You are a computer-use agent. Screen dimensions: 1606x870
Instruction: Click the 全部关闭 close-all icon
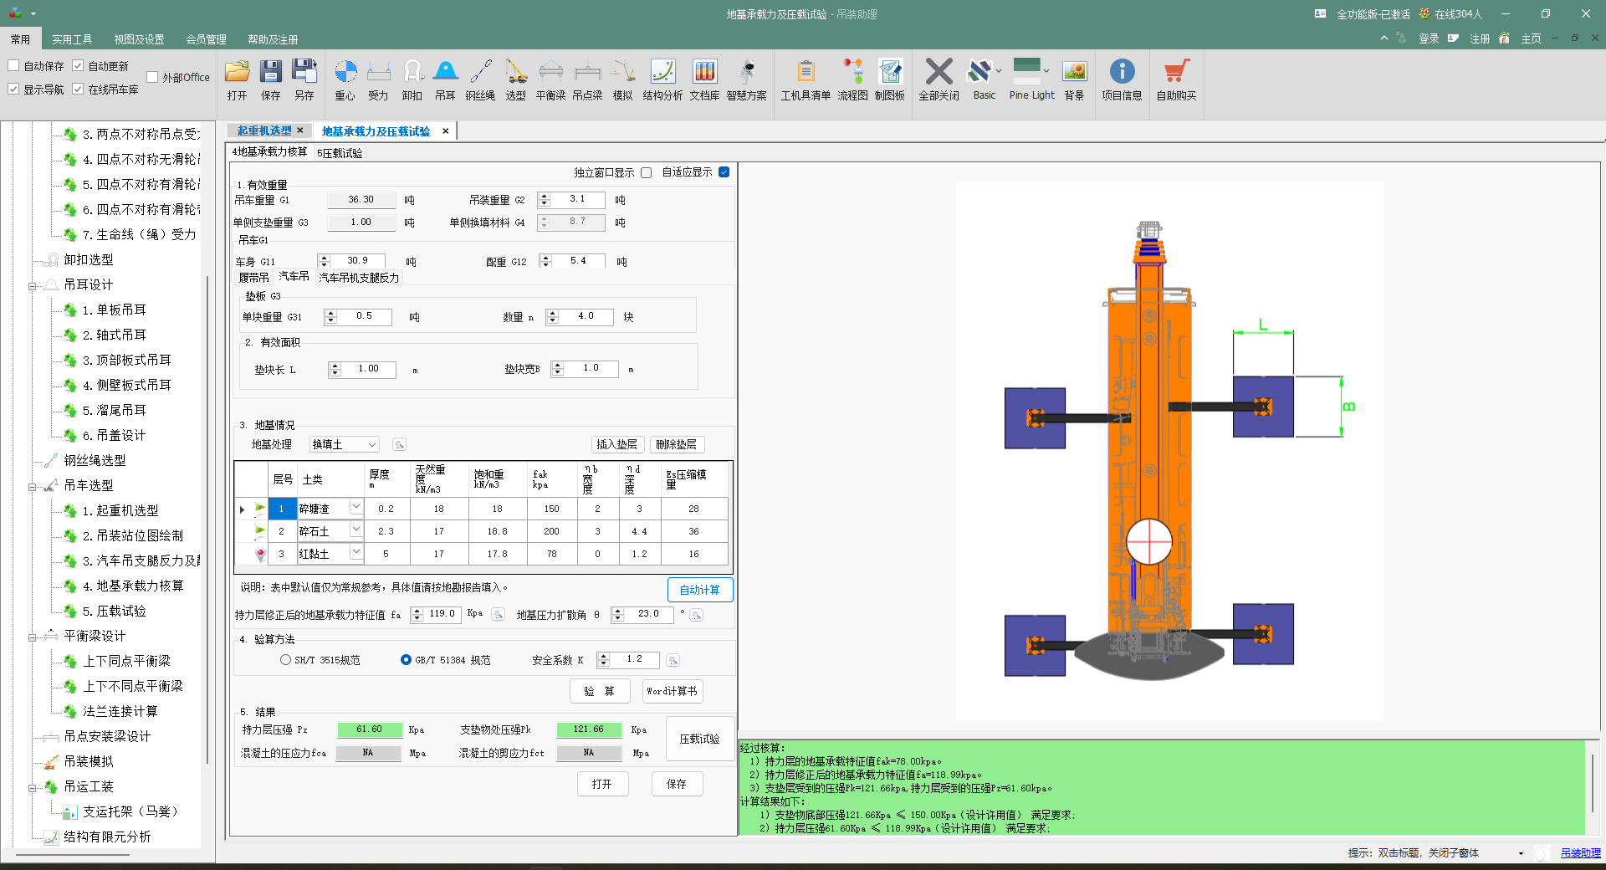[939, 79]
